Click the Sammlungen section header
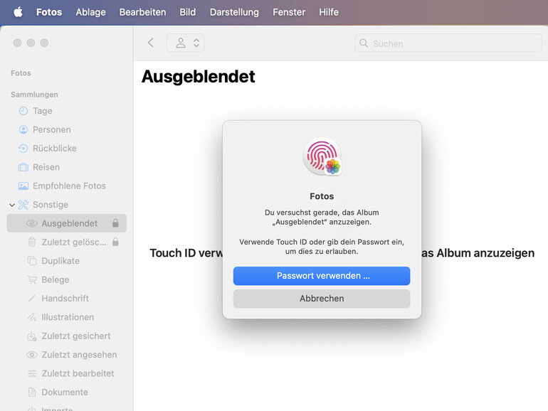 point(34,95)
